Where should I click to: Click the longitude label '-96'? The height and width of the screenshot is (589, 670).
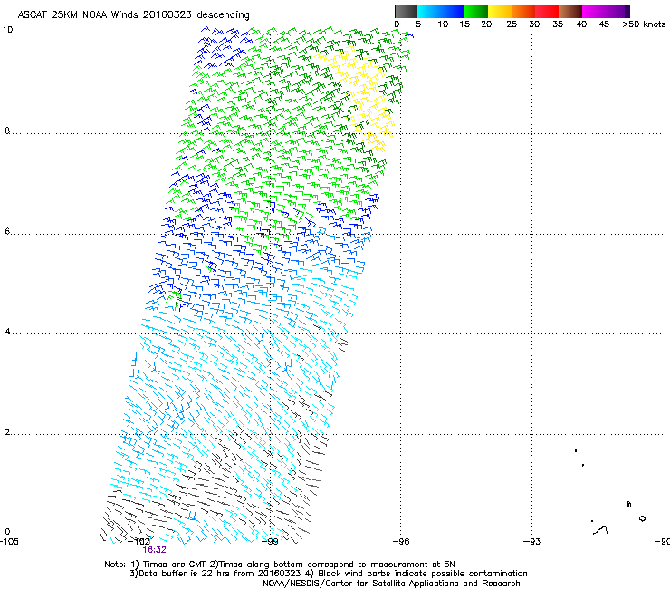point(401,542)
